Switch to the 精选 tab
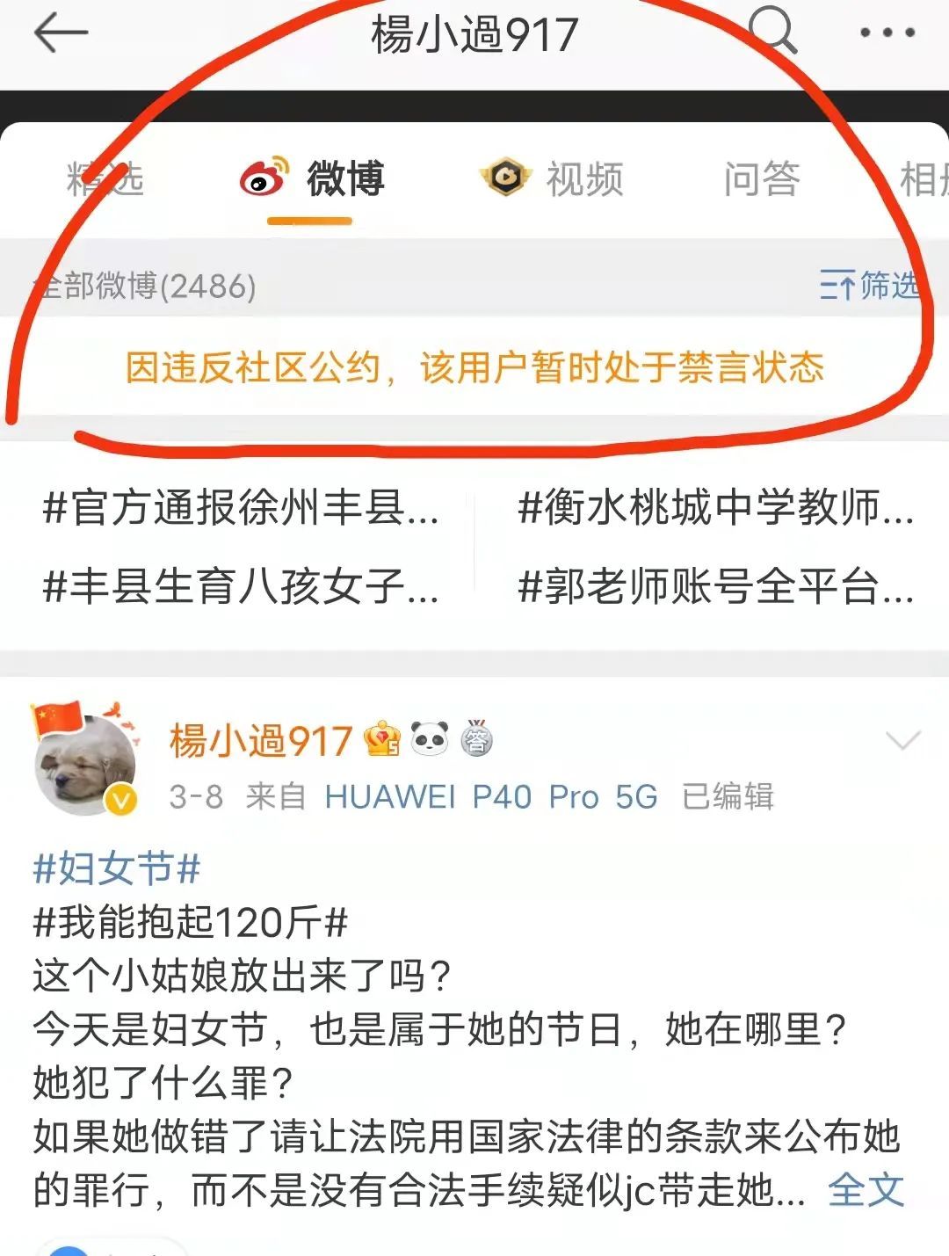949x1256 pixels. point(105,179)
